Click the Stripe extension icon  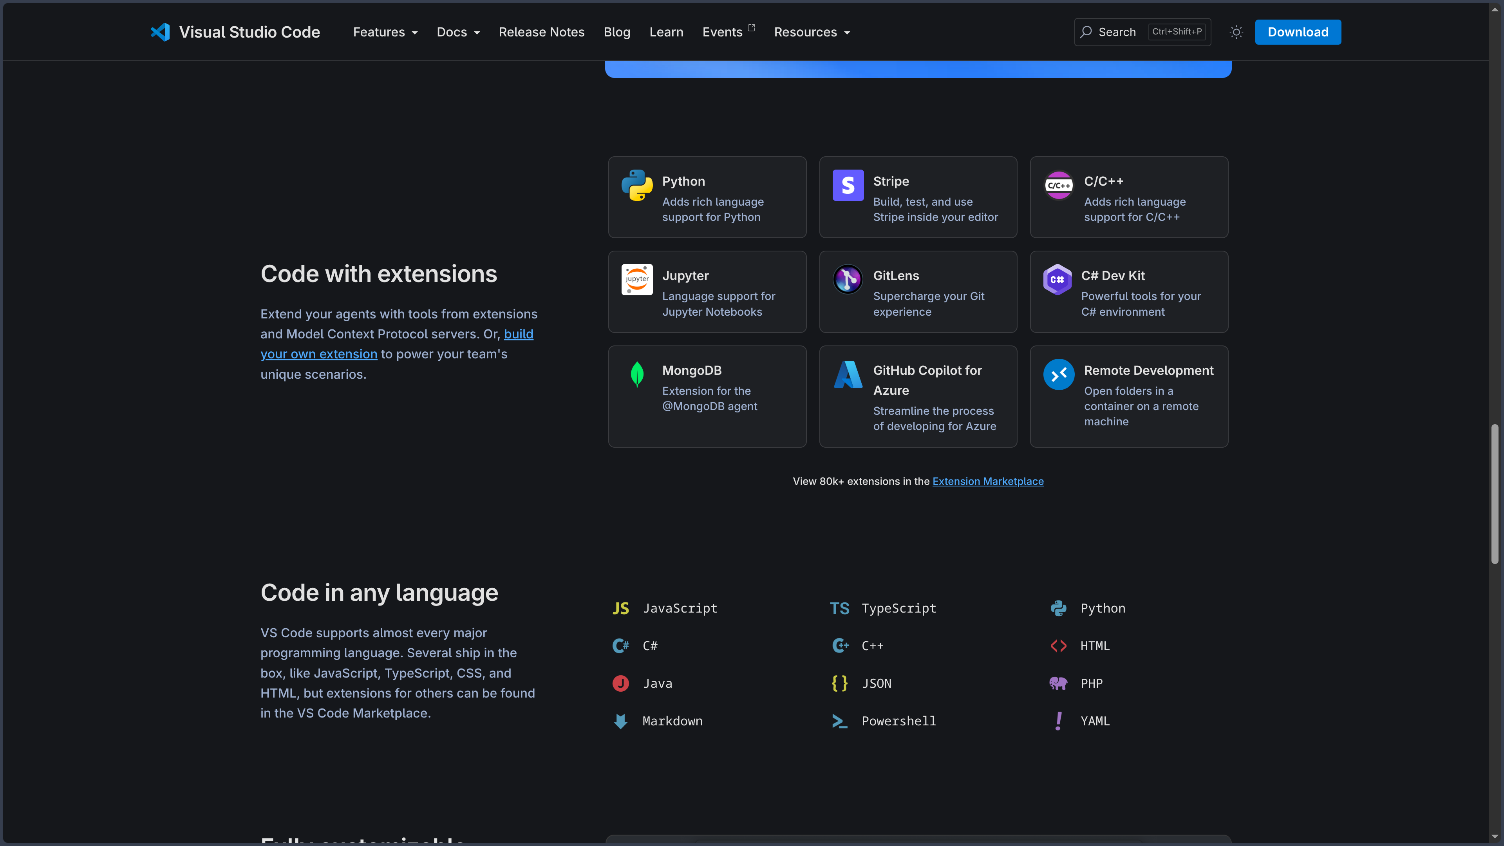pos(848,186)
